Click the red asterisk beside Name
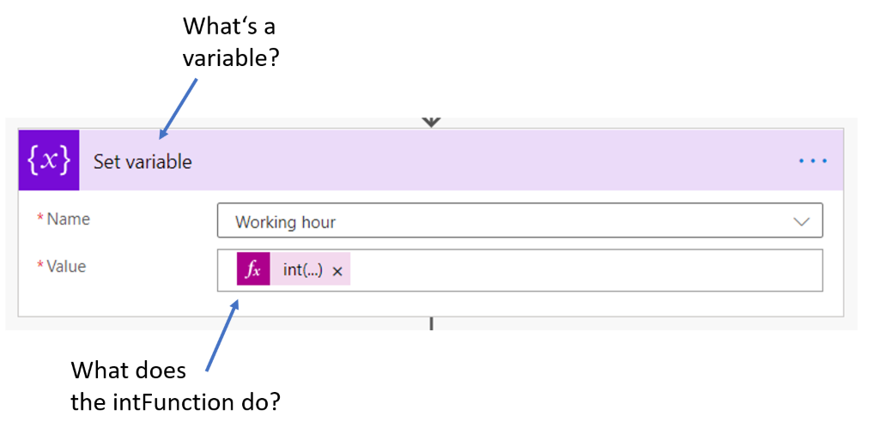This screenshot has height=434, width=879. click(40, 219)
